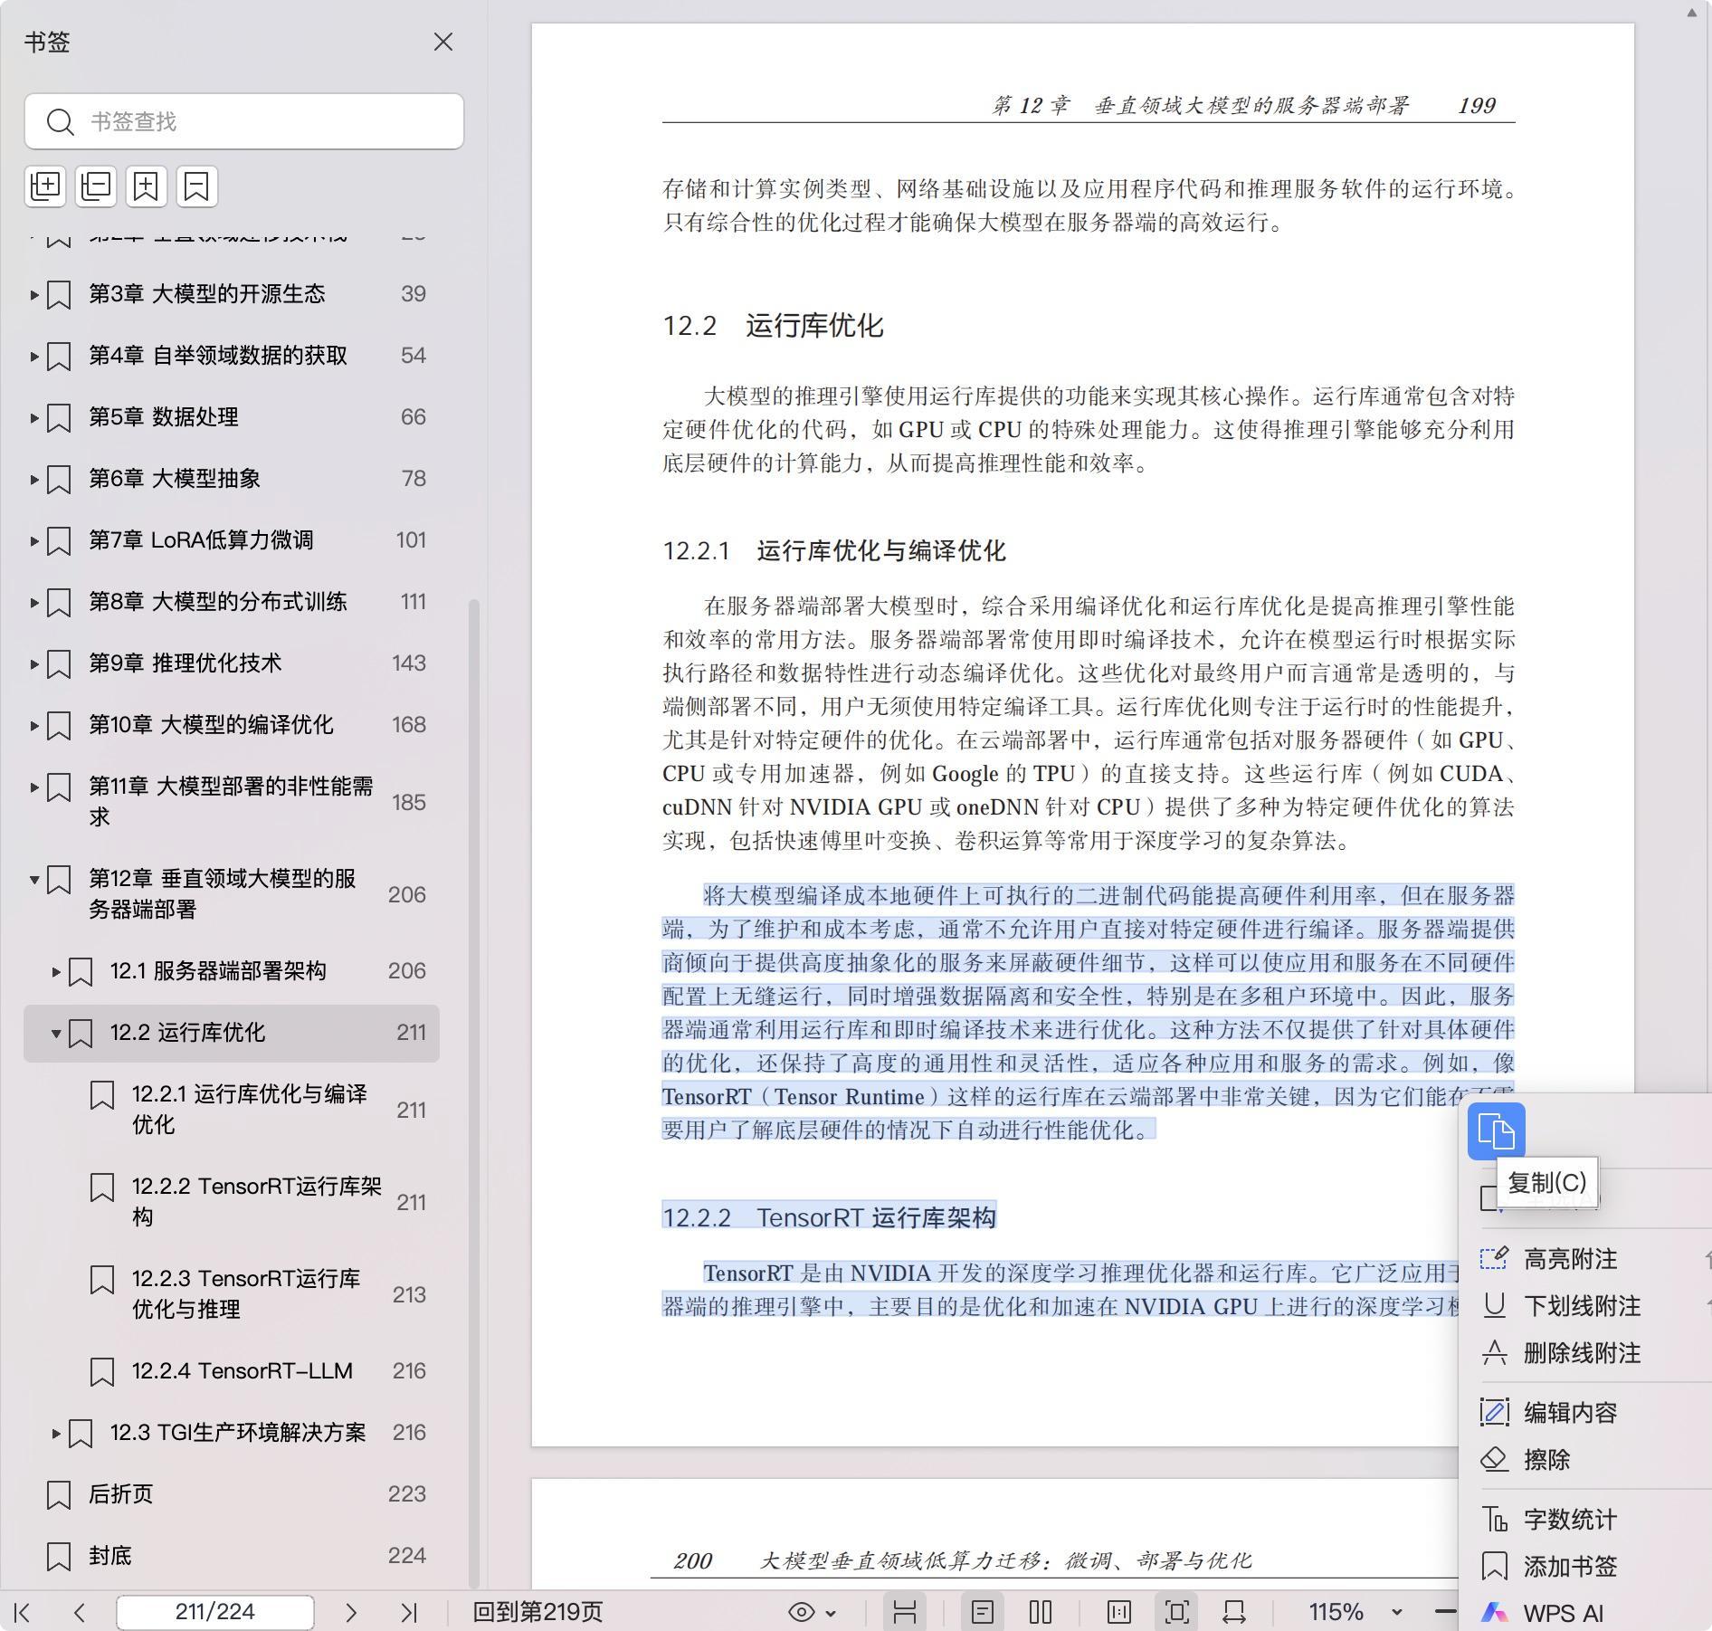
Task: Click the expand all bookmarks icon
Action: click(45, 186)
